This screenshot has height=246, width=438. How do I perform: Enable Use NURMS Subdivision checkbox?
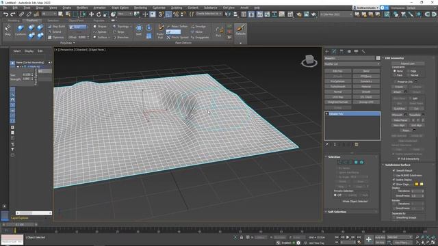394,175
